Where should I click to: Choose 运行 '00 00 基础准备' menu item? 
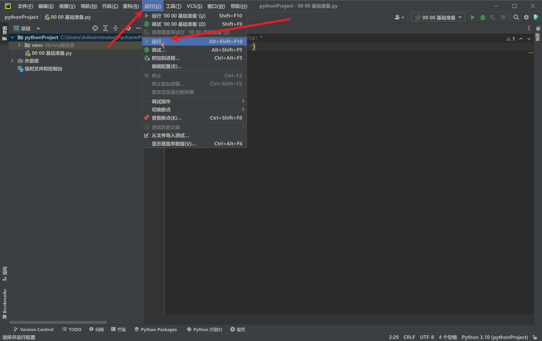coord(194,16)
